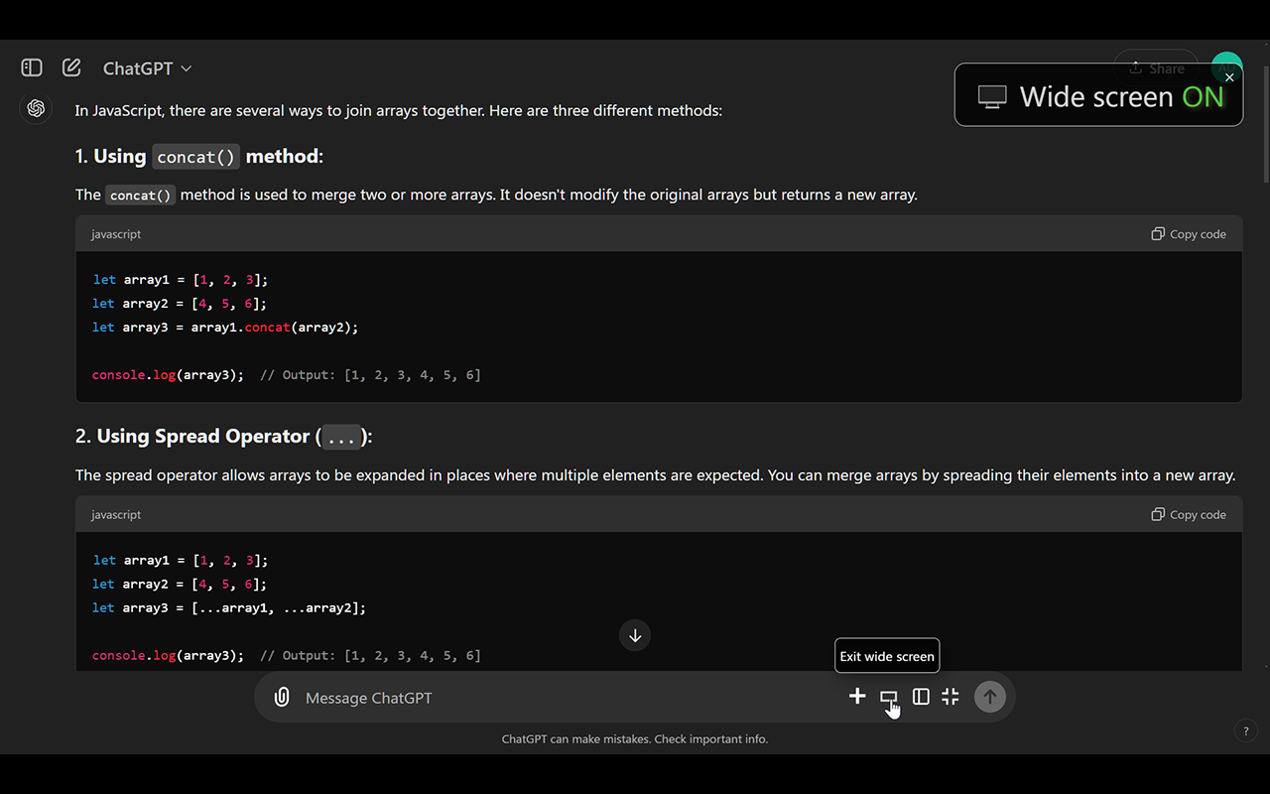Click the monitor icon in Wide screen banner

click(992, 96)
